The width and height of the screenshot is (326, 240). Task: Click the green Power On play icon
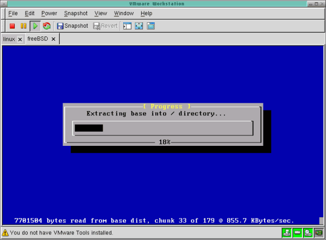click(35, 26)
